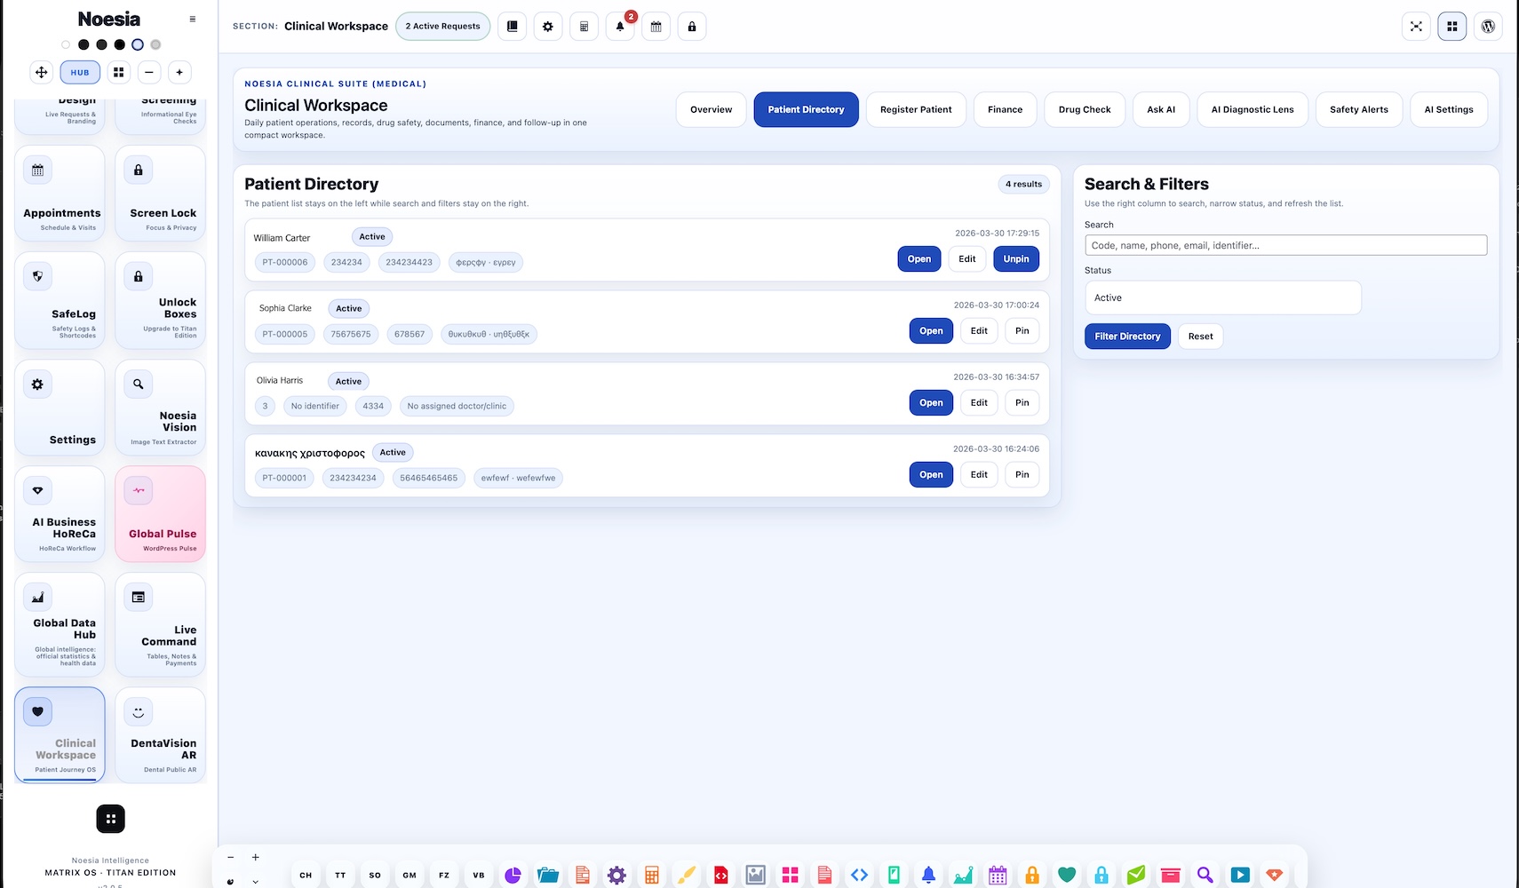This screenshot has height=888, width=1519.
Task: Click the blue code brackets dock icon
Action: [859, 875]
